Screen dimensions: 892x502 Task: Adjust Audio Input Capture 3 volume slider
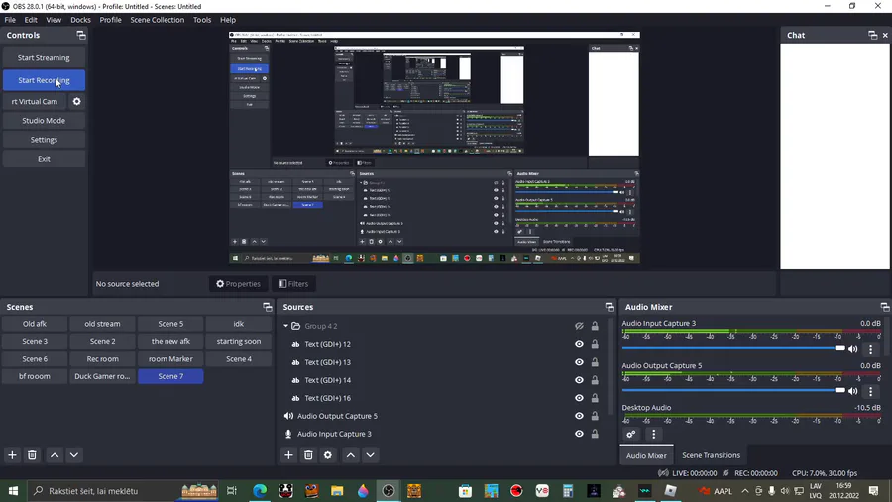pos(733,348)
